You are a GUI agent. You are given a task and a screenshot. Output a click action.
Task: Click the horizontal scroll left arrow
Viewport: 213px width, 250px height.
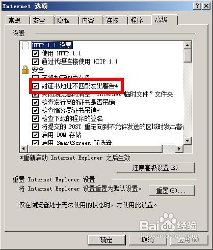coord(24,149)
